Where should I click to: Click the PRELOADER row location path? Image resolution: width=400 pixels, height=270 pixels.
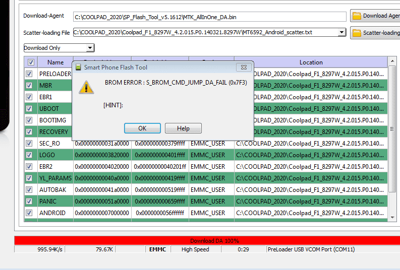click(x=319, y=74)
